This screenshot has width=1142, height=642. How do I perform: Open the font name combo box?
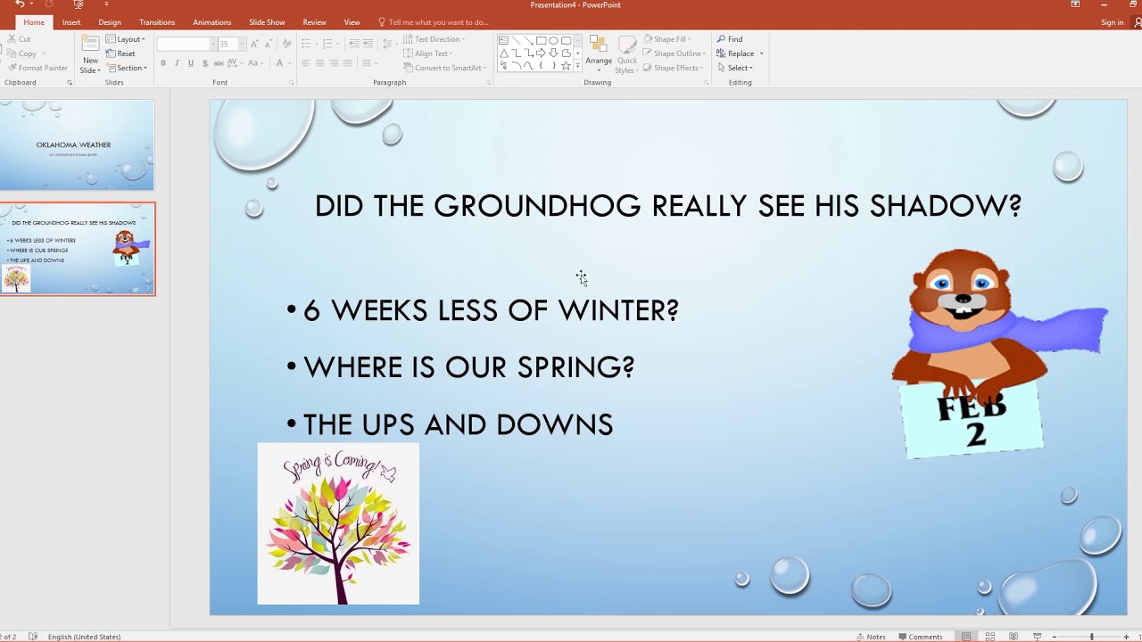(186, 44)
